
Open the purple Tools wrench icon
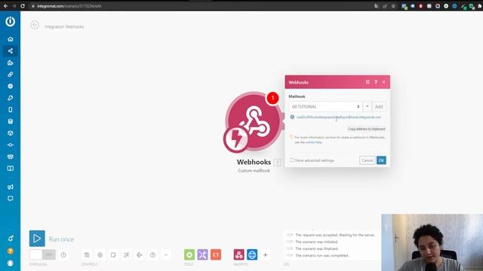(203, 254)
